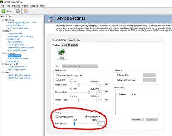The image size is (172, 136).
Task: Open the Desktop menu
Action: (16, 6)
